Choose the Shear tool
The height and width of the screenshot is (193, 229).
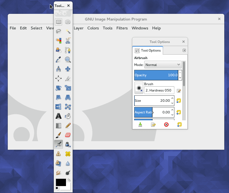click(x=58, y=97)
